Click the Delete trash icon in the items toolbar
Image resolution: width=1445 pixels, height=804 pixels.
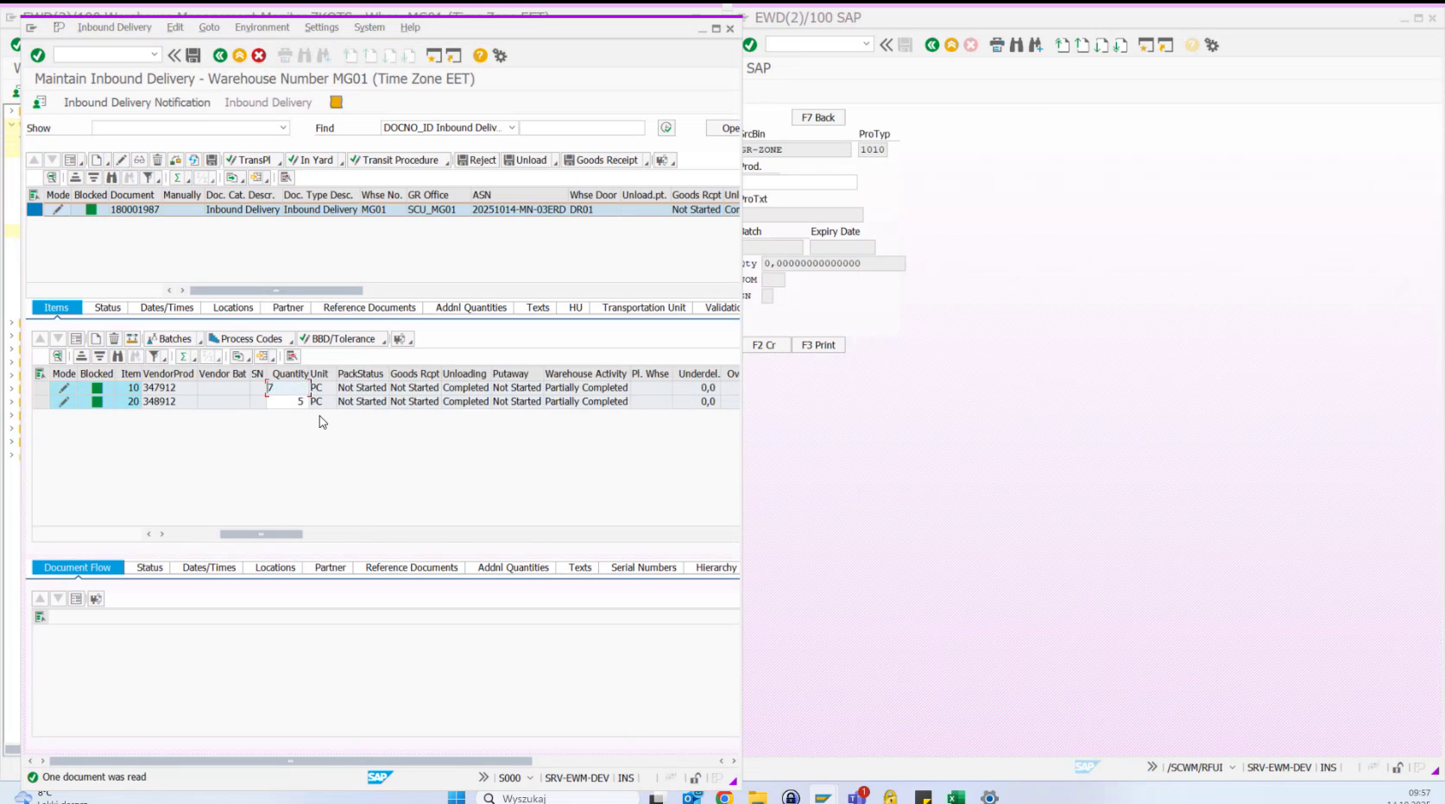(113, 338)
